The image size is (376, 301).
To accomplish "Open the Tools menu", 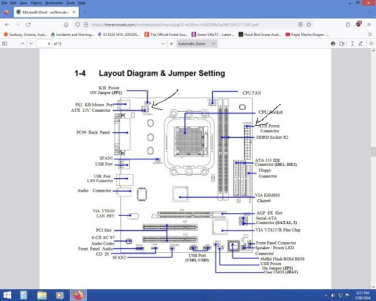I will point(70,3).
